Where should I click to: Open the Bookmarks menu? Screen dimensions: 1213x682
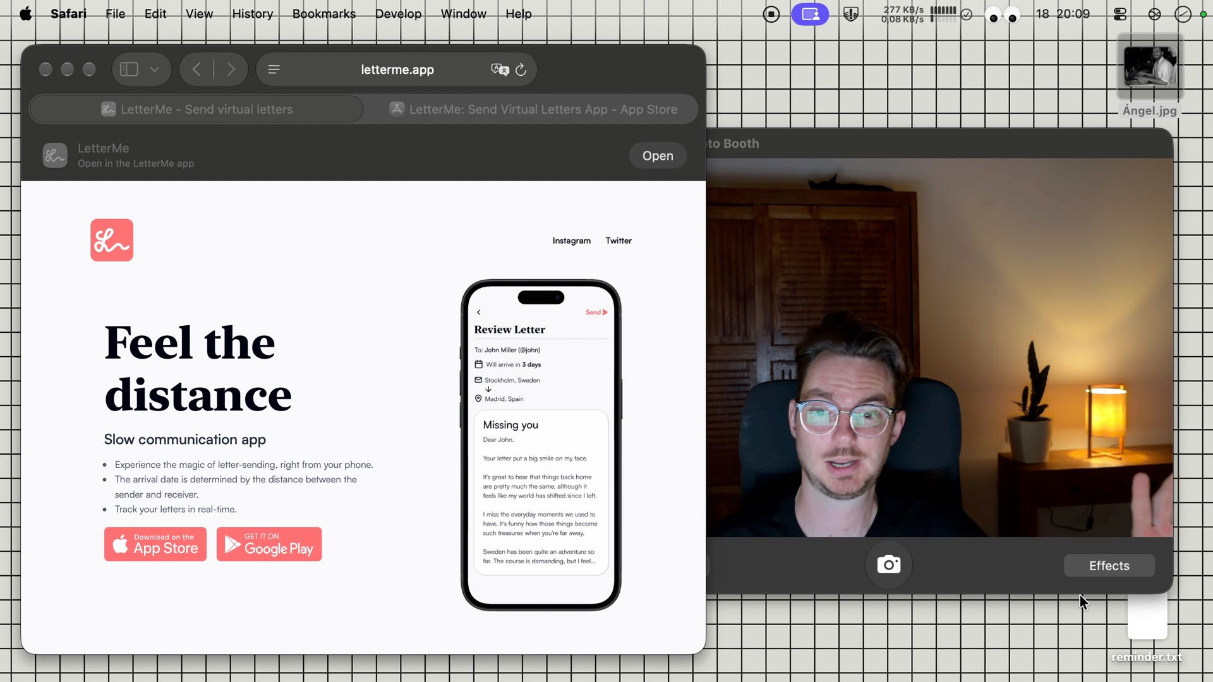pos(324,14)
